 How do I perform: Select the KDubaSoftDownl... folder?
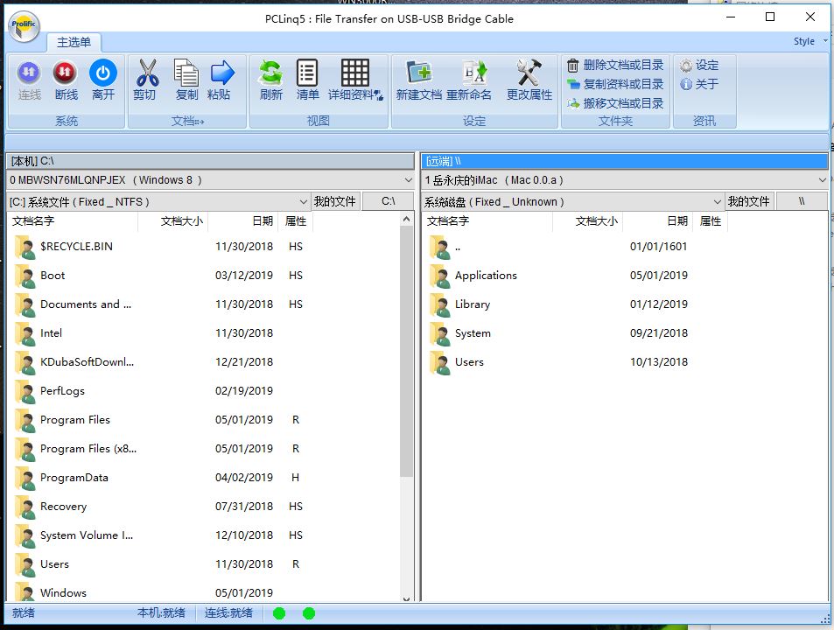[x=87, y=362]
